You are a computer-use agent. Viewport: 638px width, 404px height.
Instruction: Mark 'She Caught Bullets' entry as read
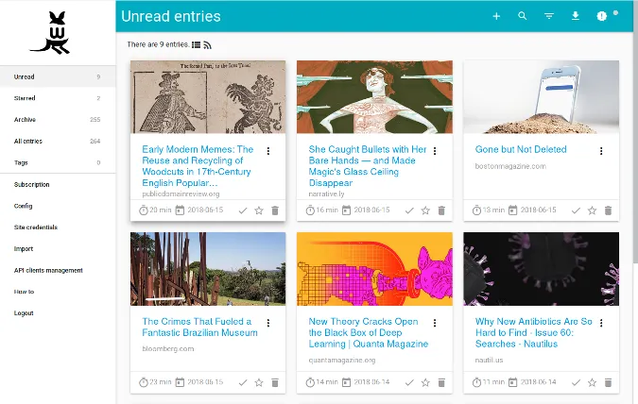tap(409, 210)
